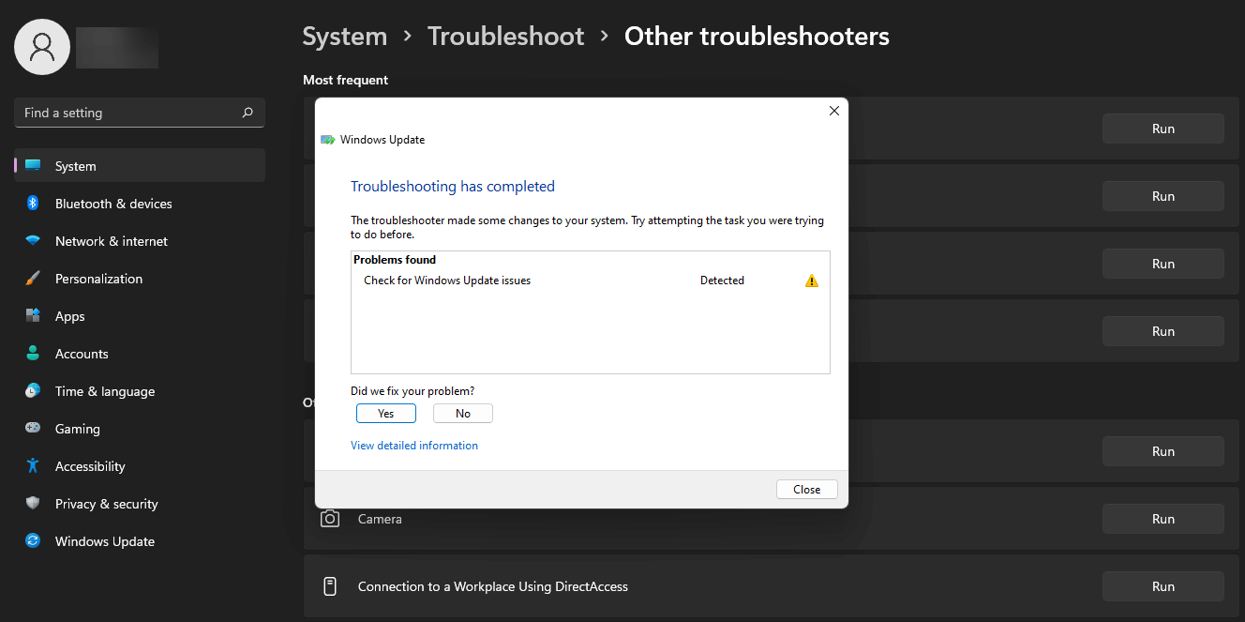Click the Time & language globe icon
This screenshot has height=622, width=1245.
coord(33,391)
